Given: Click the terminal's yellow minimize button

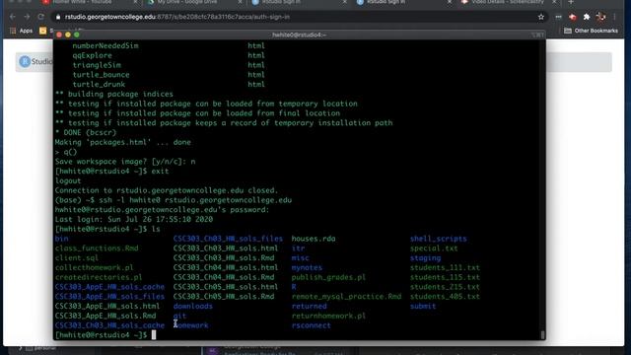Looking at the screenshot, I should (68, 35).
